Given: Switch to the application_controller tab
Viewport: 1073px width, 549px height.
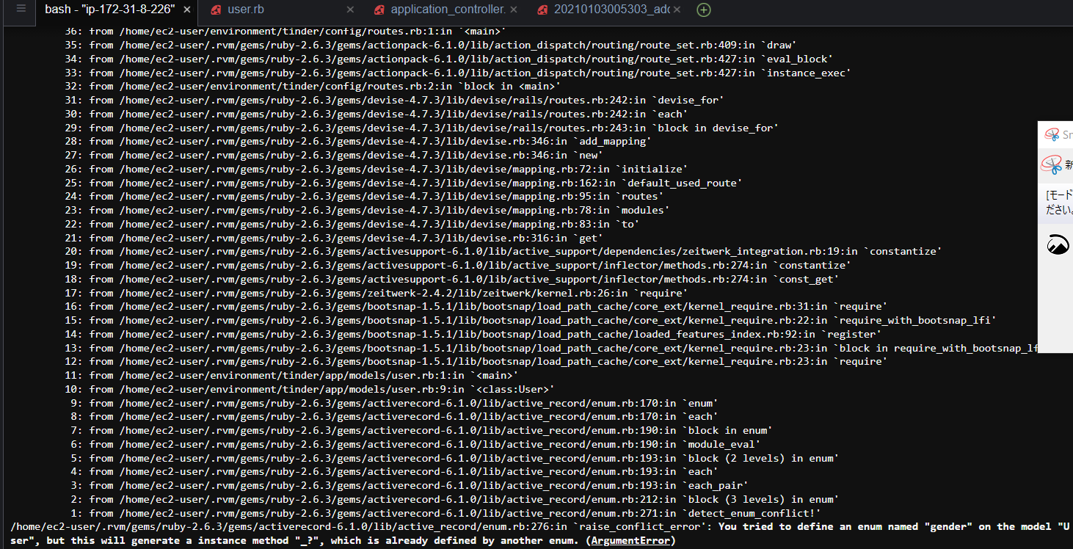Looking at the screenshot, I should pyautogui.click(x=448, y=10).
